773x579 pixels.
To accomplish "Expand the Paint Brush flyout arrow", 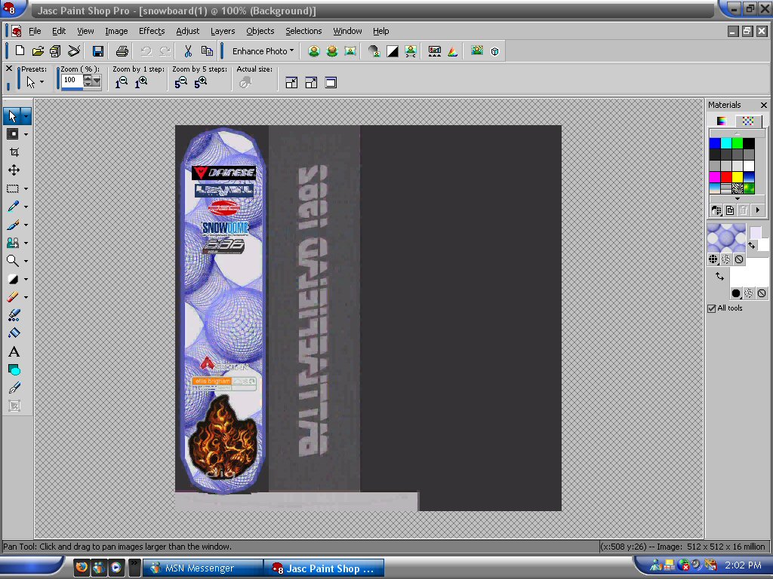I will [26, 225].
